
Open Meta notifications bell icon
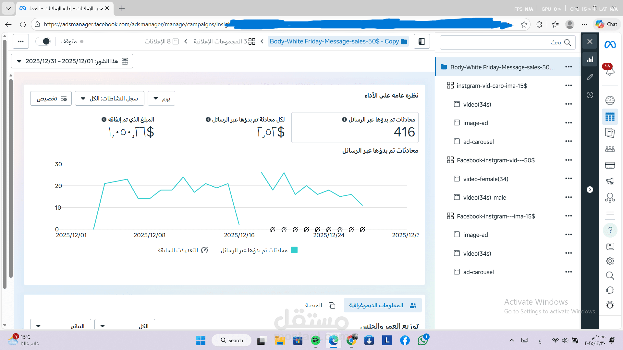coord(610,71)
